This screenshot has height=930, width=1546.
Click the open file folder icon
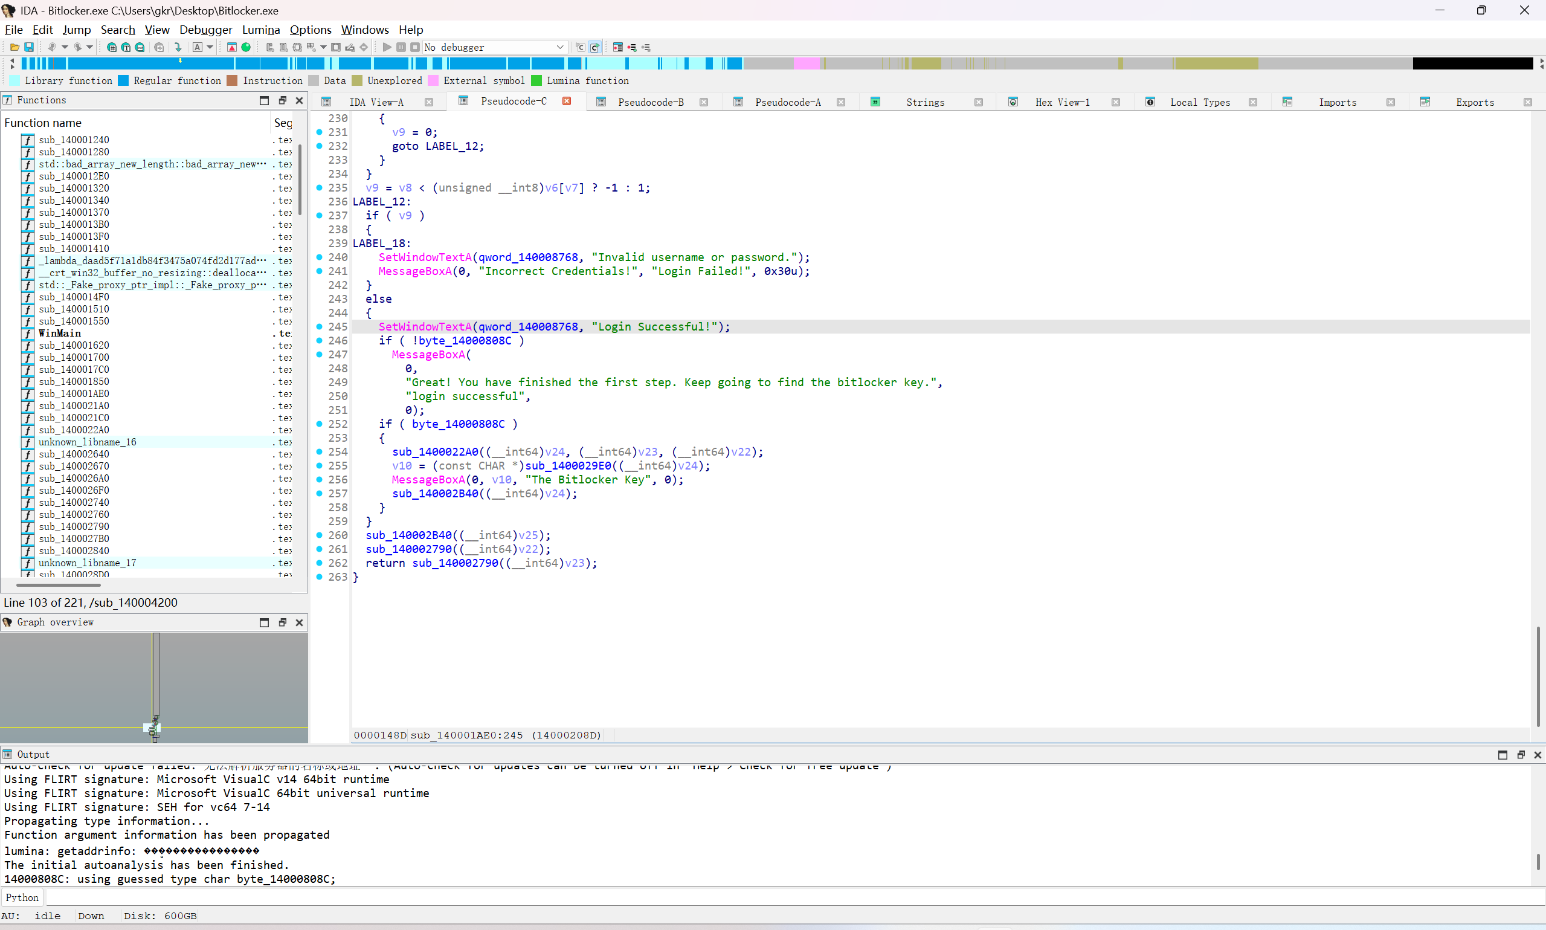tap(14, 47)
